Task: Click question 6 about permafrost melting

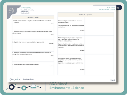Action: [71, 24]
